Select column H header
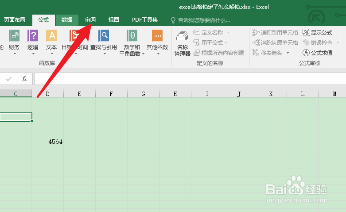Viewport: 346px width, 212px height. pos(175,94)
